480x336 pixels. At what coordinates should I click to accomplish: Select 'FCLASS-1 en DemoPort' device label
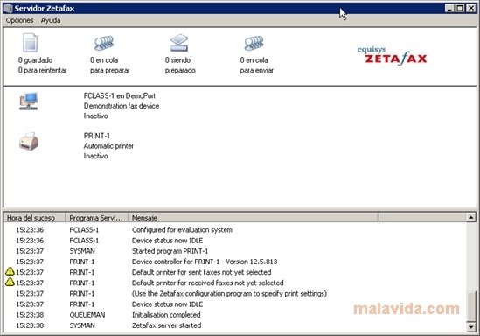click(x=120, y=96)
